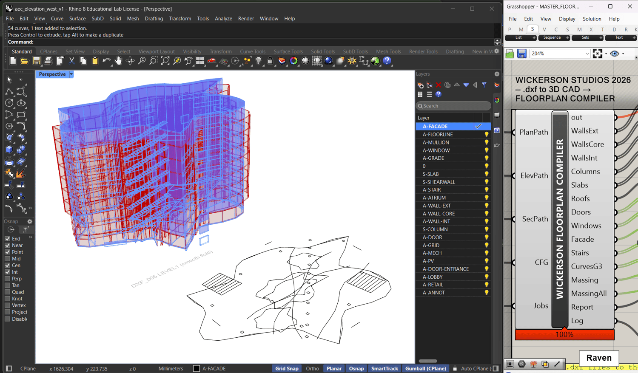
Task: Toggle A-WINDOW layer visibility bulb
Action: [486, 150]
